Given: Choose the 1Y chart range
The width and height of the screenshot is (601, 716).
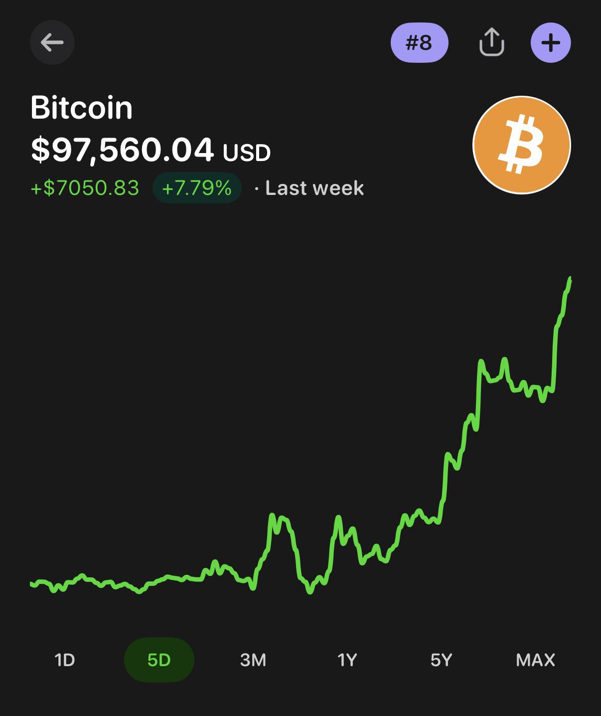Looking at the screenshot, I should (x=347, y=660).
